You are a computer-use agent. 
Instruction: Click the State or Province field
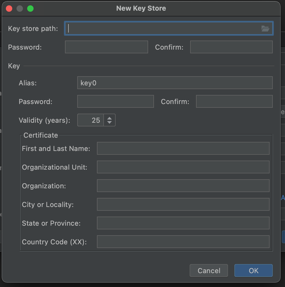pos(183,223)
